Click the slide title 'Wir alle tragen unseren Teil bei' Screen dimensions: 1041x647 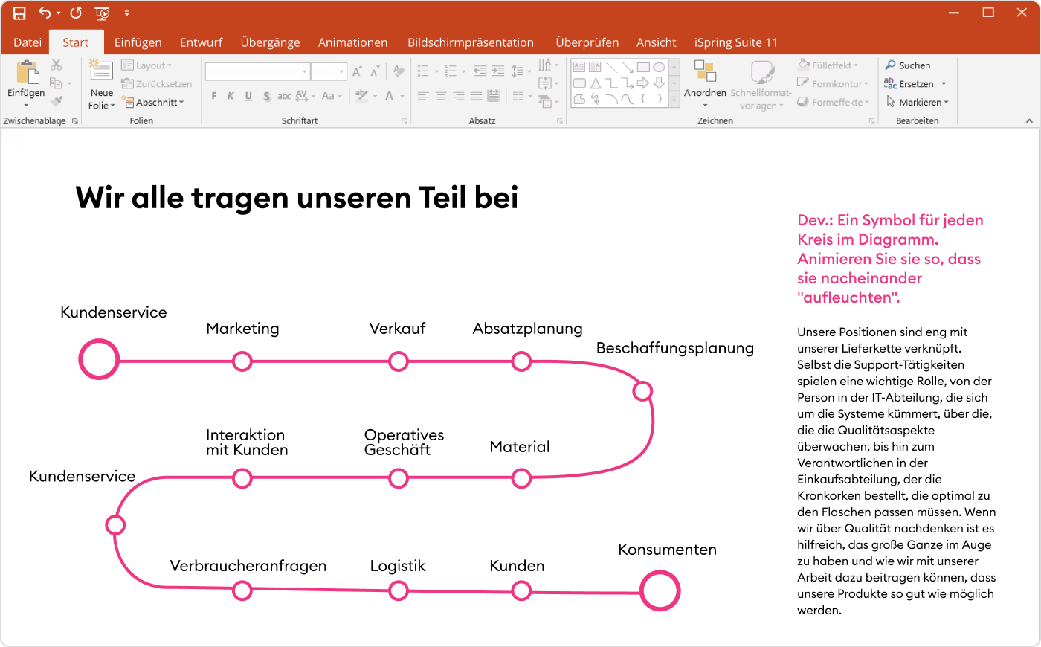297,198
